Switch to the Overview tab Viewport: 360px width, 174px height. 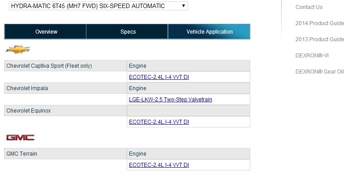coord(45,31)
